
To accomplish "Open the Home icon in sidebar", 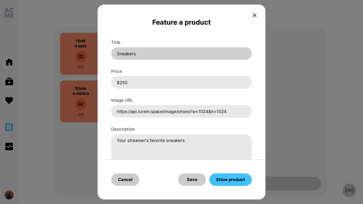I will (x=9, y=62).
